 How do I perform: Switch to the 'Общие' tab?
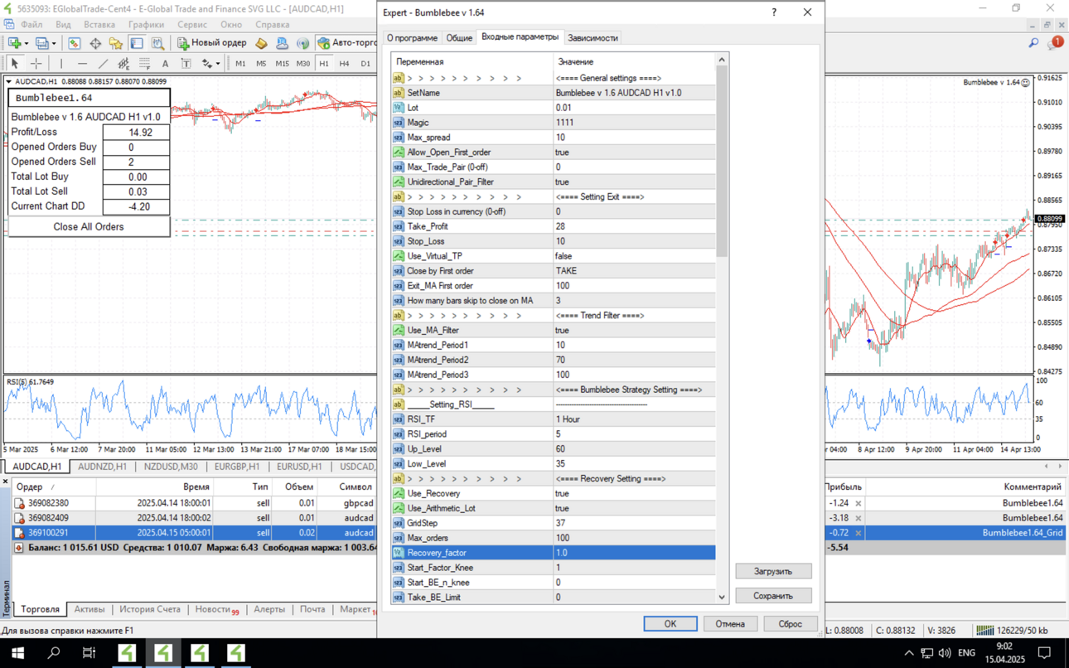point(459,38)
